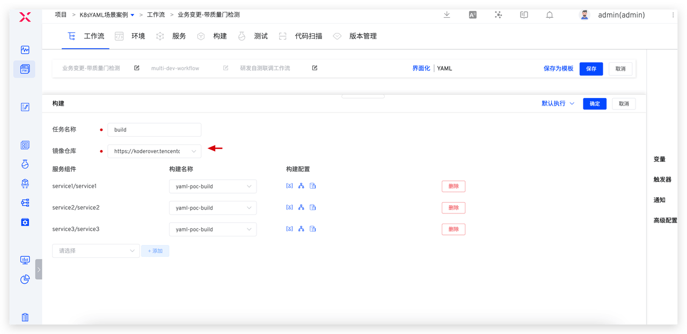Click the download icon in top bar
Screen dimensions: 687x334
(x=447, y=15)
